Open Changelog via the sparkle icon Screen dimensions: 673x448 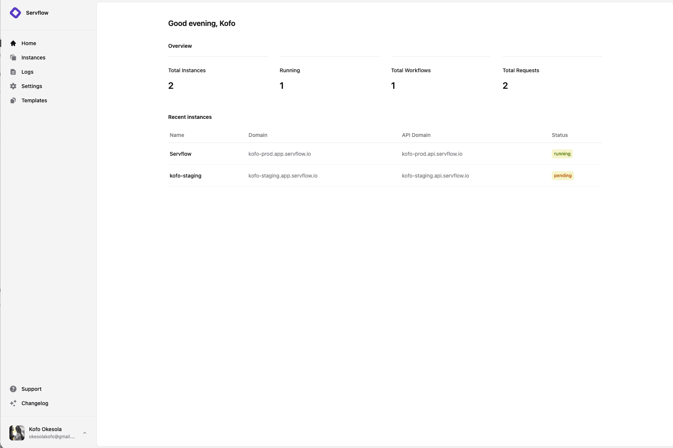(x=13, y=403)
